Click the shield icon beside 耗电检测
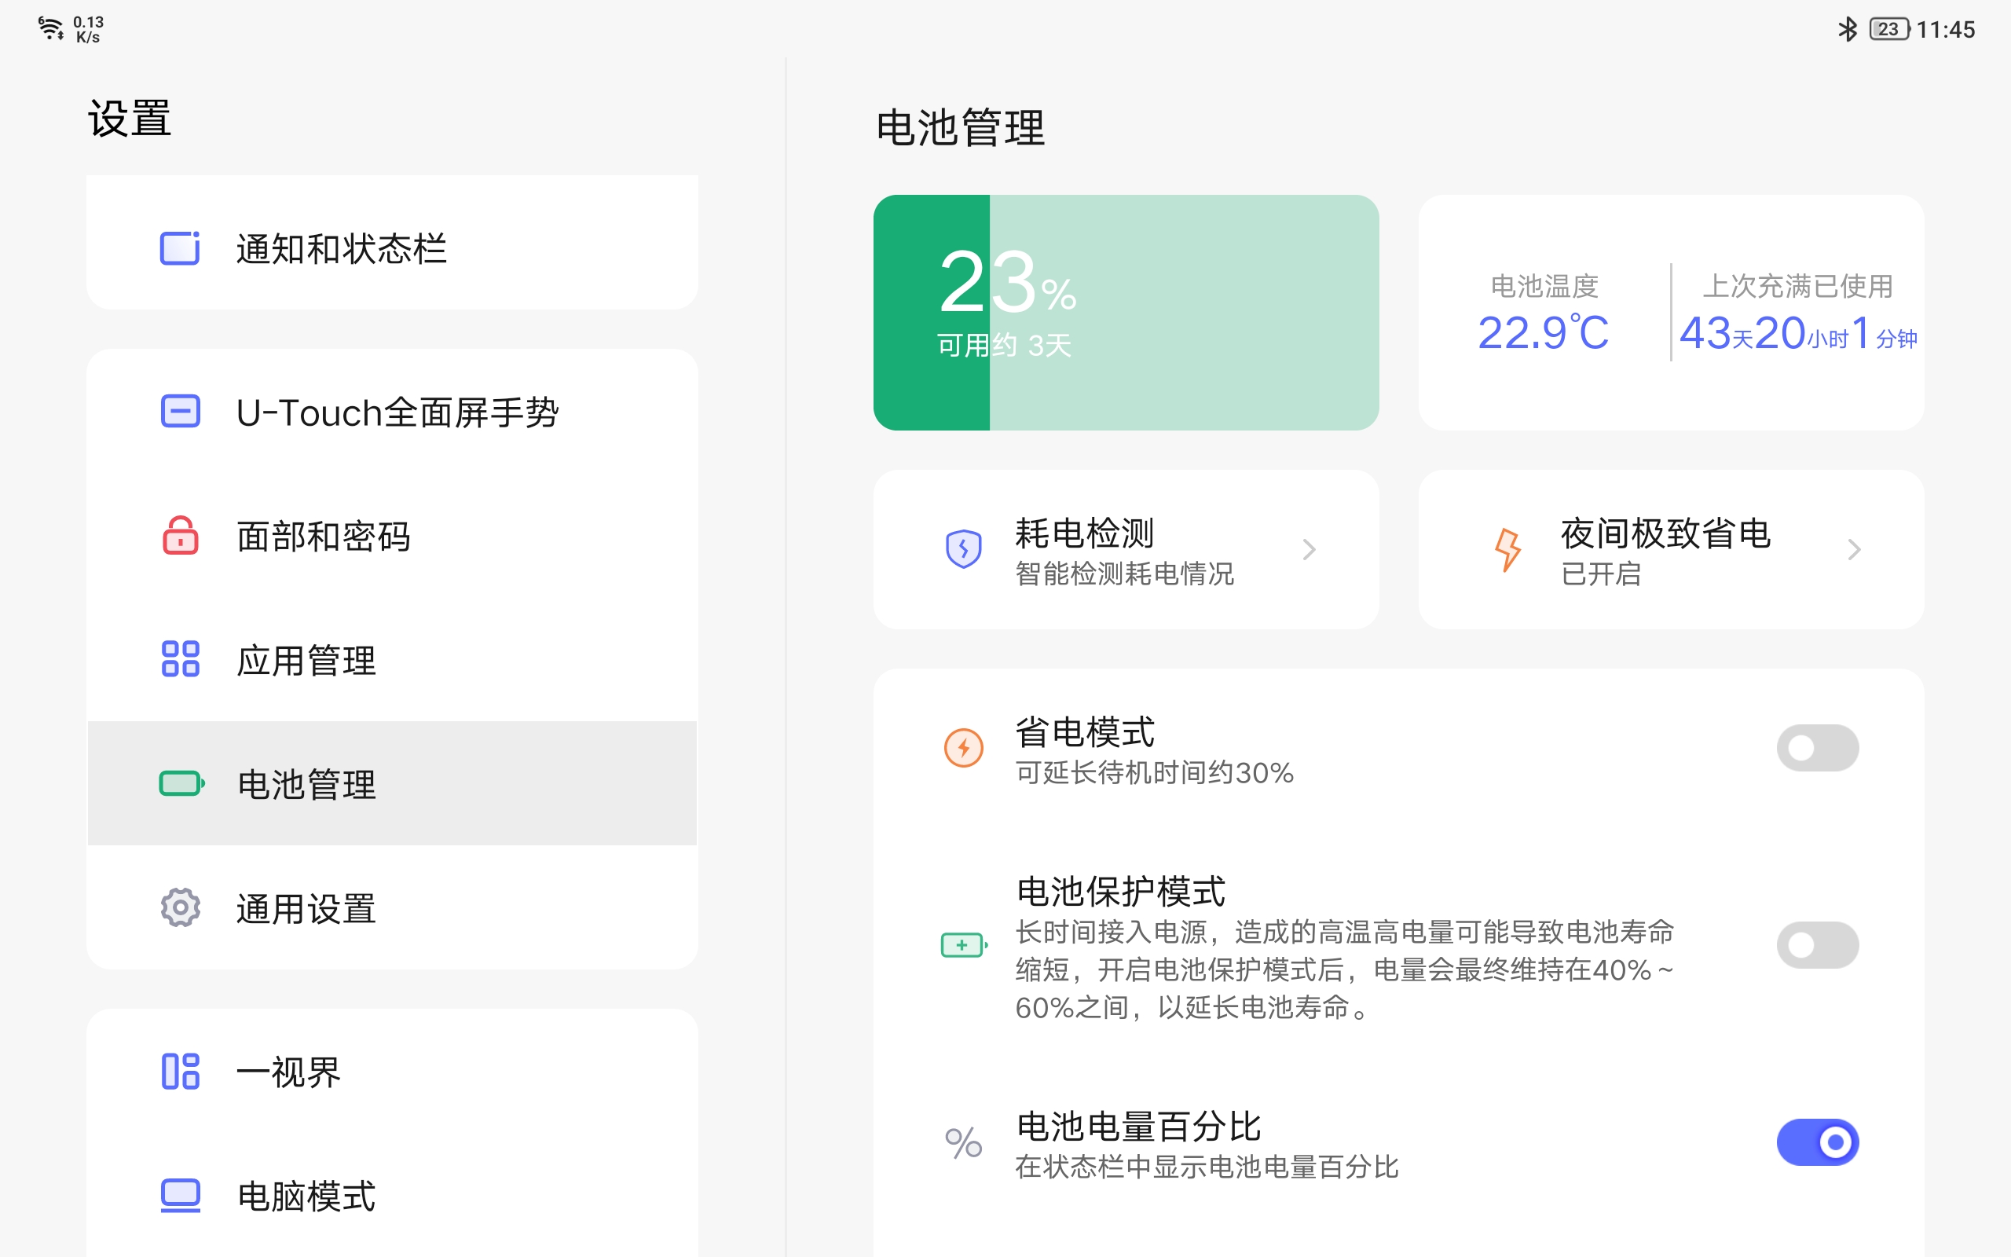Image resolution: width=2011 pixels, height=1257 pixels. tap(962, 548)
